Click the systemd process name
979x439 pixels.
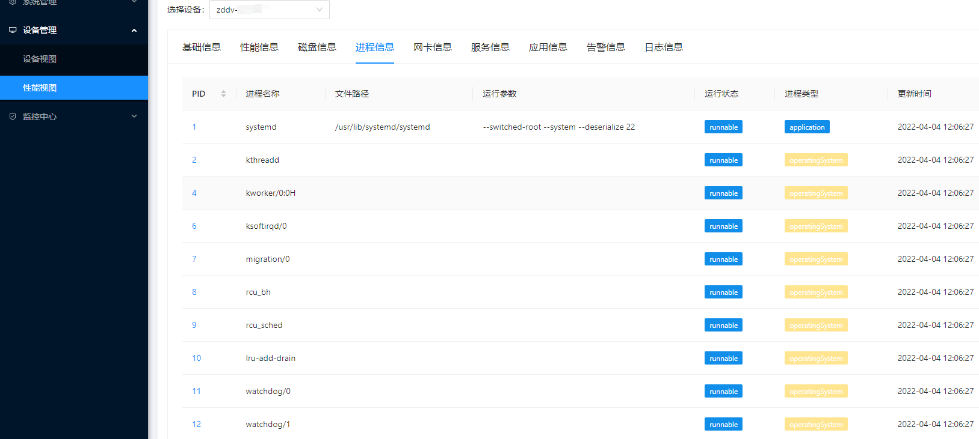pyautogui.click(x=261, y=127)
